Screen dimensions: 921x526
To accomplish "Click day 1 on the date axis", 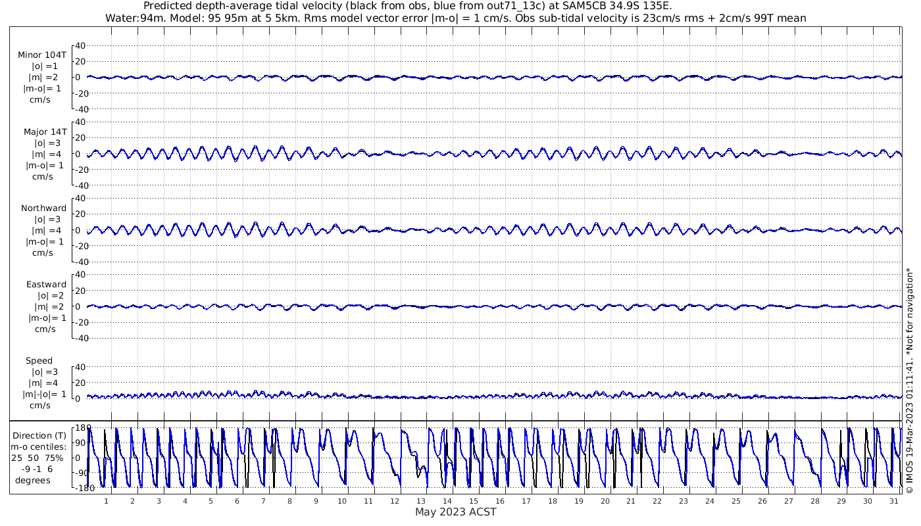I will coord(106,501).
